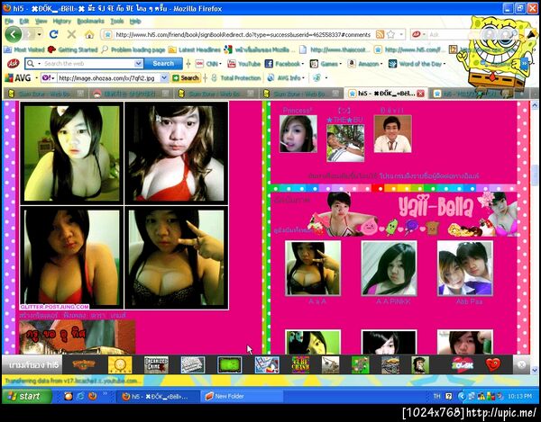
Task: Open the Tools menu
Action: coord(117,22)
